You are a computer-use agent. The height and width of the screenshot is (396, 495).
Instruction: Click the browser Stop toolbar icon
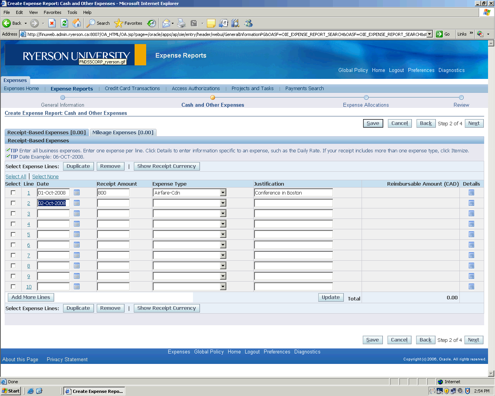pos(52,23)
